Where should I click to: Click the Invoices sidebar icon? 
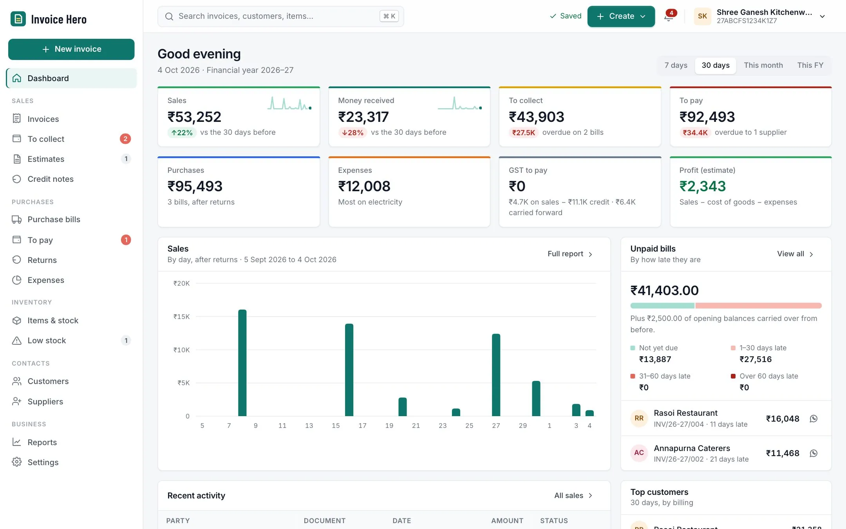point(16,118)
